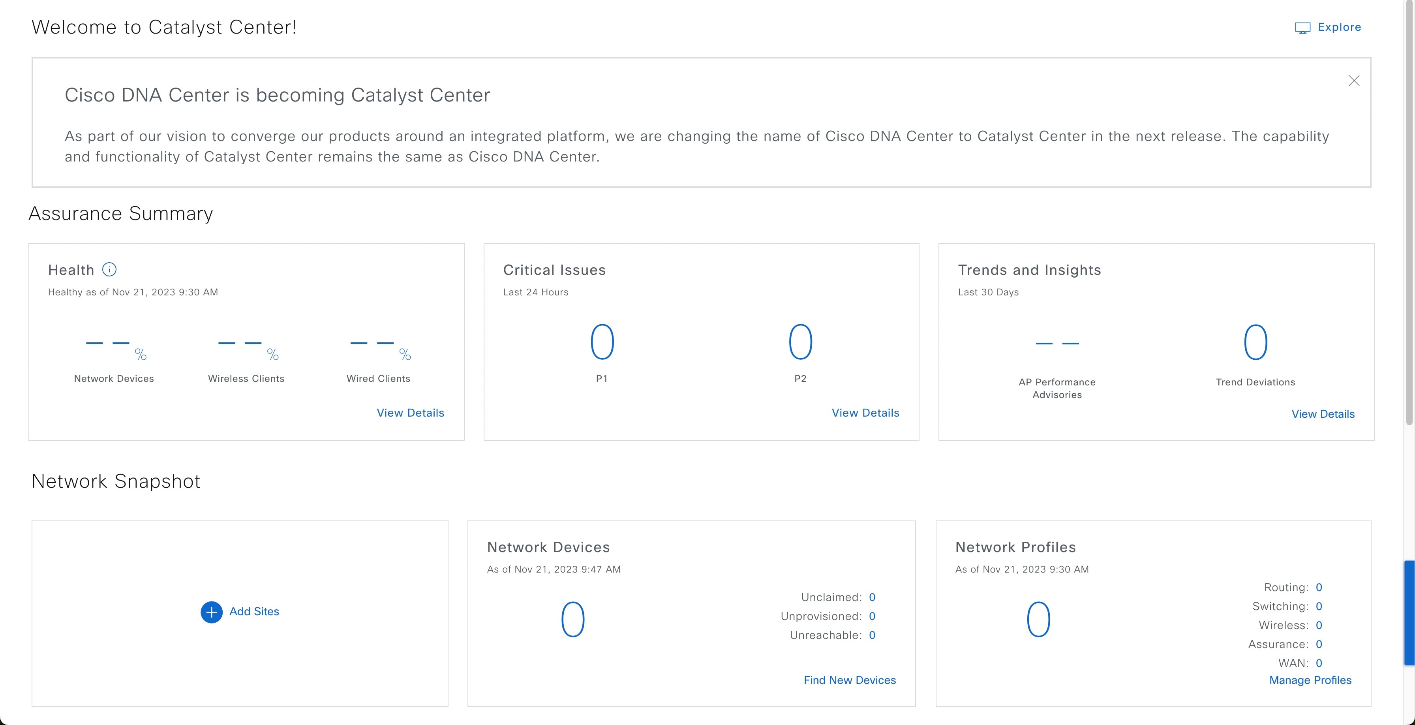Click the Trend Deviations zero indicator
The image size is (1415, 725).
click(x=1254, y=342)
